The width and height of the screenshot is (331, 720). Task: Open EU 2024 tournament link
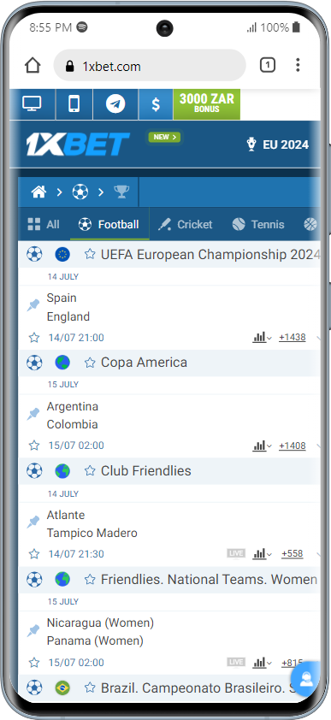coord(278,145)
